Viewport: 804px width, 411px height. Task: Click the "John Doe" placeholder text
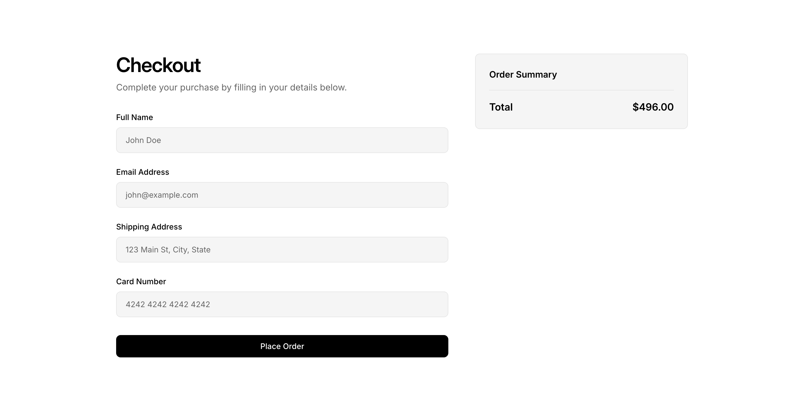point(143,140)
